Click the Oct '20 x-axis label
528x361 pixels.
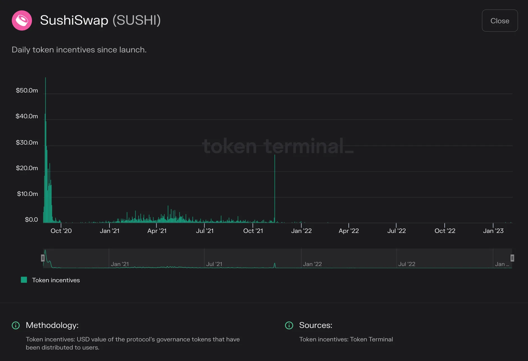61,231
